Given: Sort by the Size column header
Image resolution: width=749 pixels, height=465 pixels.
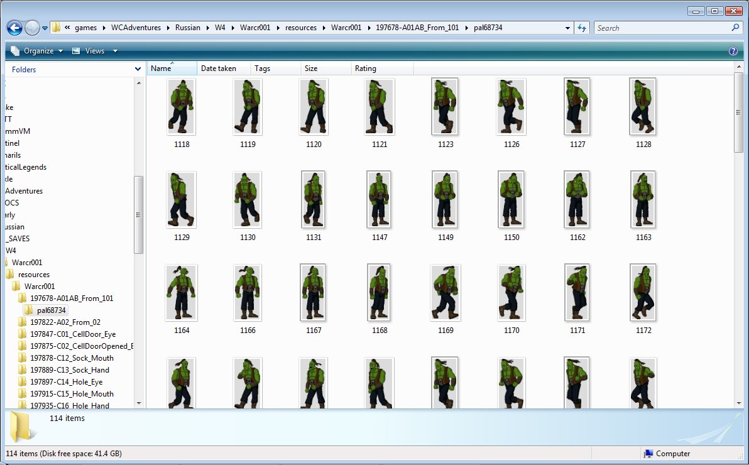Looking at the screenshot, I should coord(325,68).
